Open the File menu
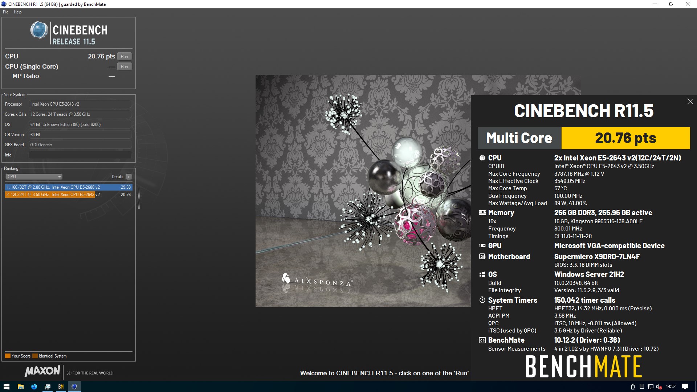Viewport: 697px width, 392px height. [6, 12]
